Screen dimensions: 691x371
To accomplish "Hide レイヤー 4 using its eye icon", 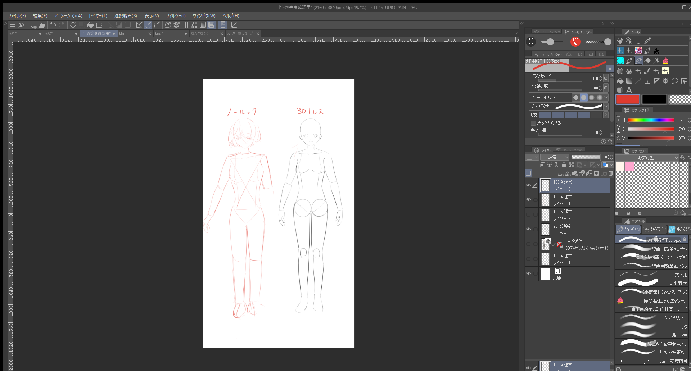I will tap(528, 200).
